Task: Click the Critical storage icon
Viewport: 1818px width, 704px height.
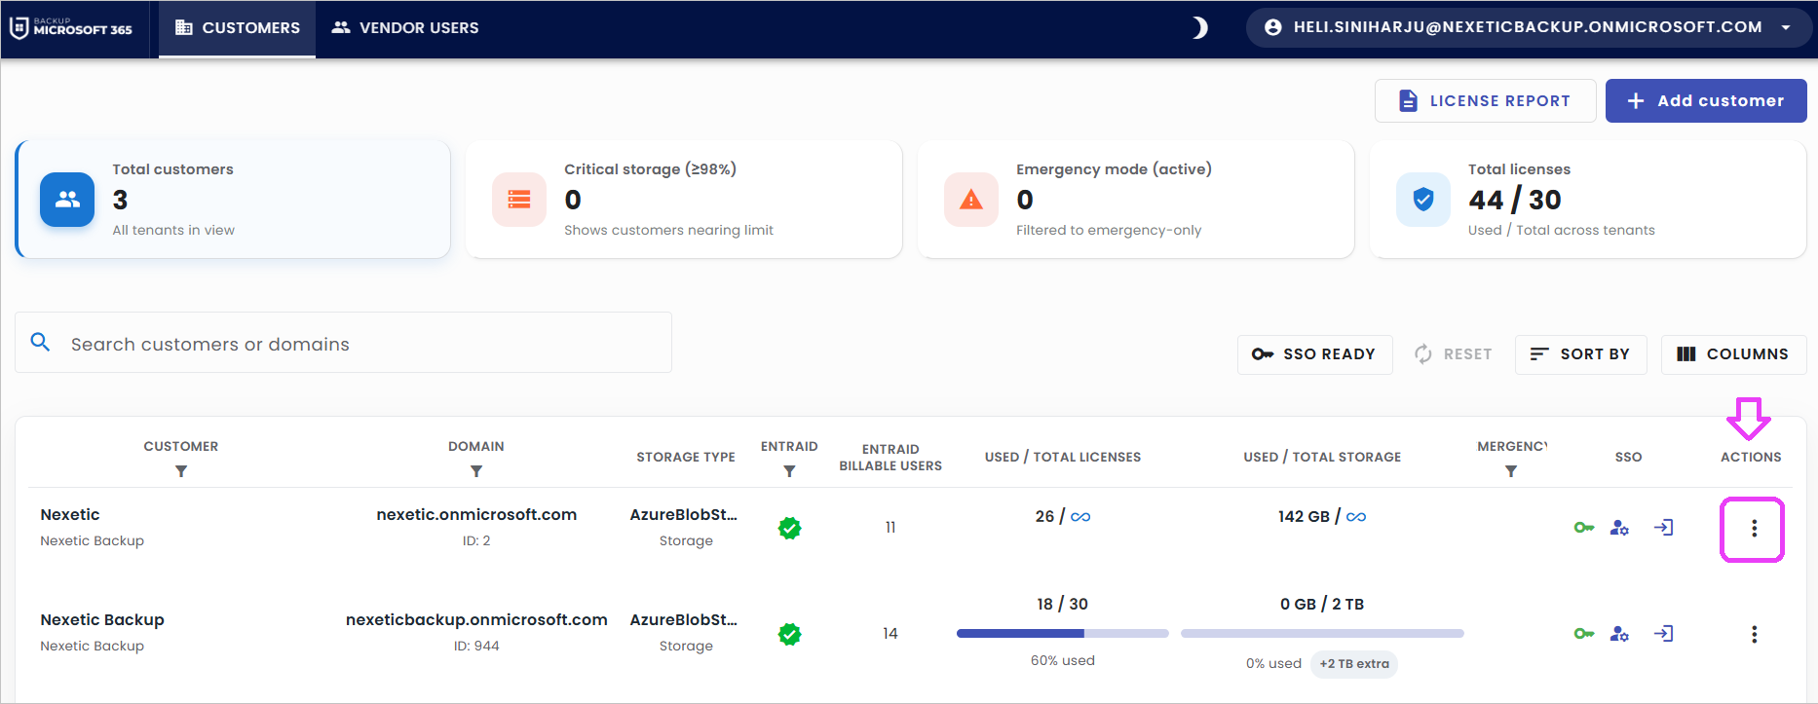Action: tap(519, 200)
